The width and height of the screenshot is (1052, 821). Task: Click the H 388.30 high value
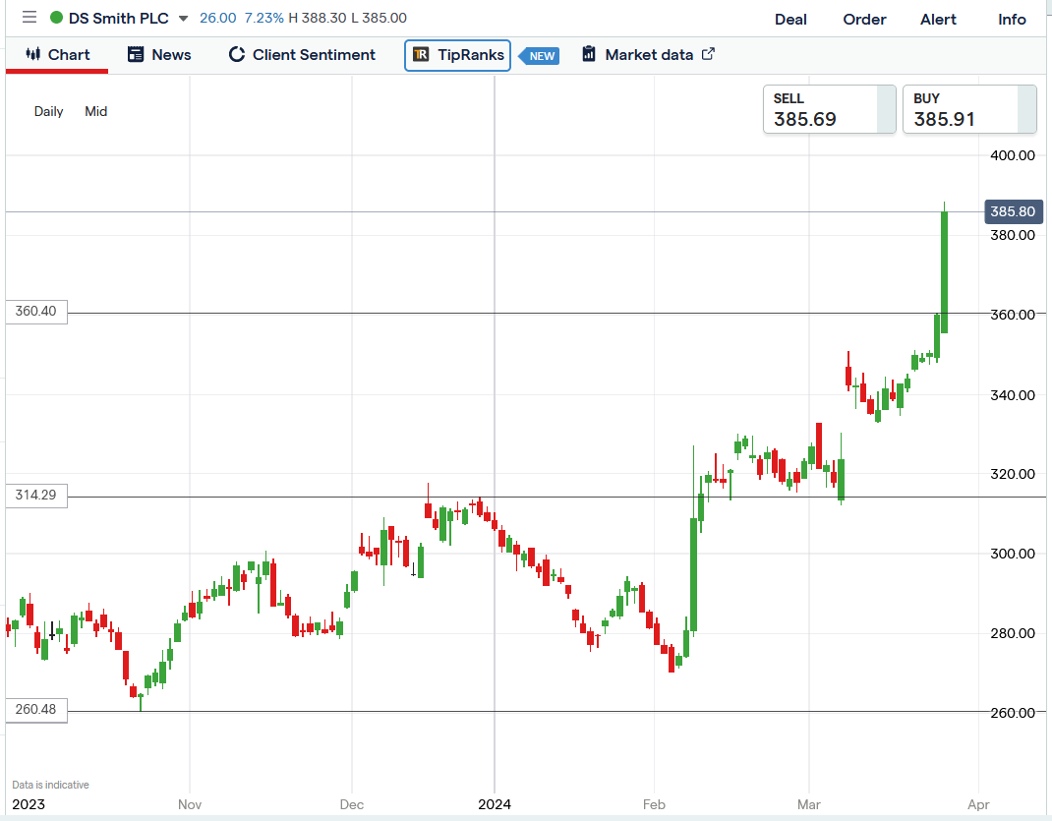coord(318,18)
